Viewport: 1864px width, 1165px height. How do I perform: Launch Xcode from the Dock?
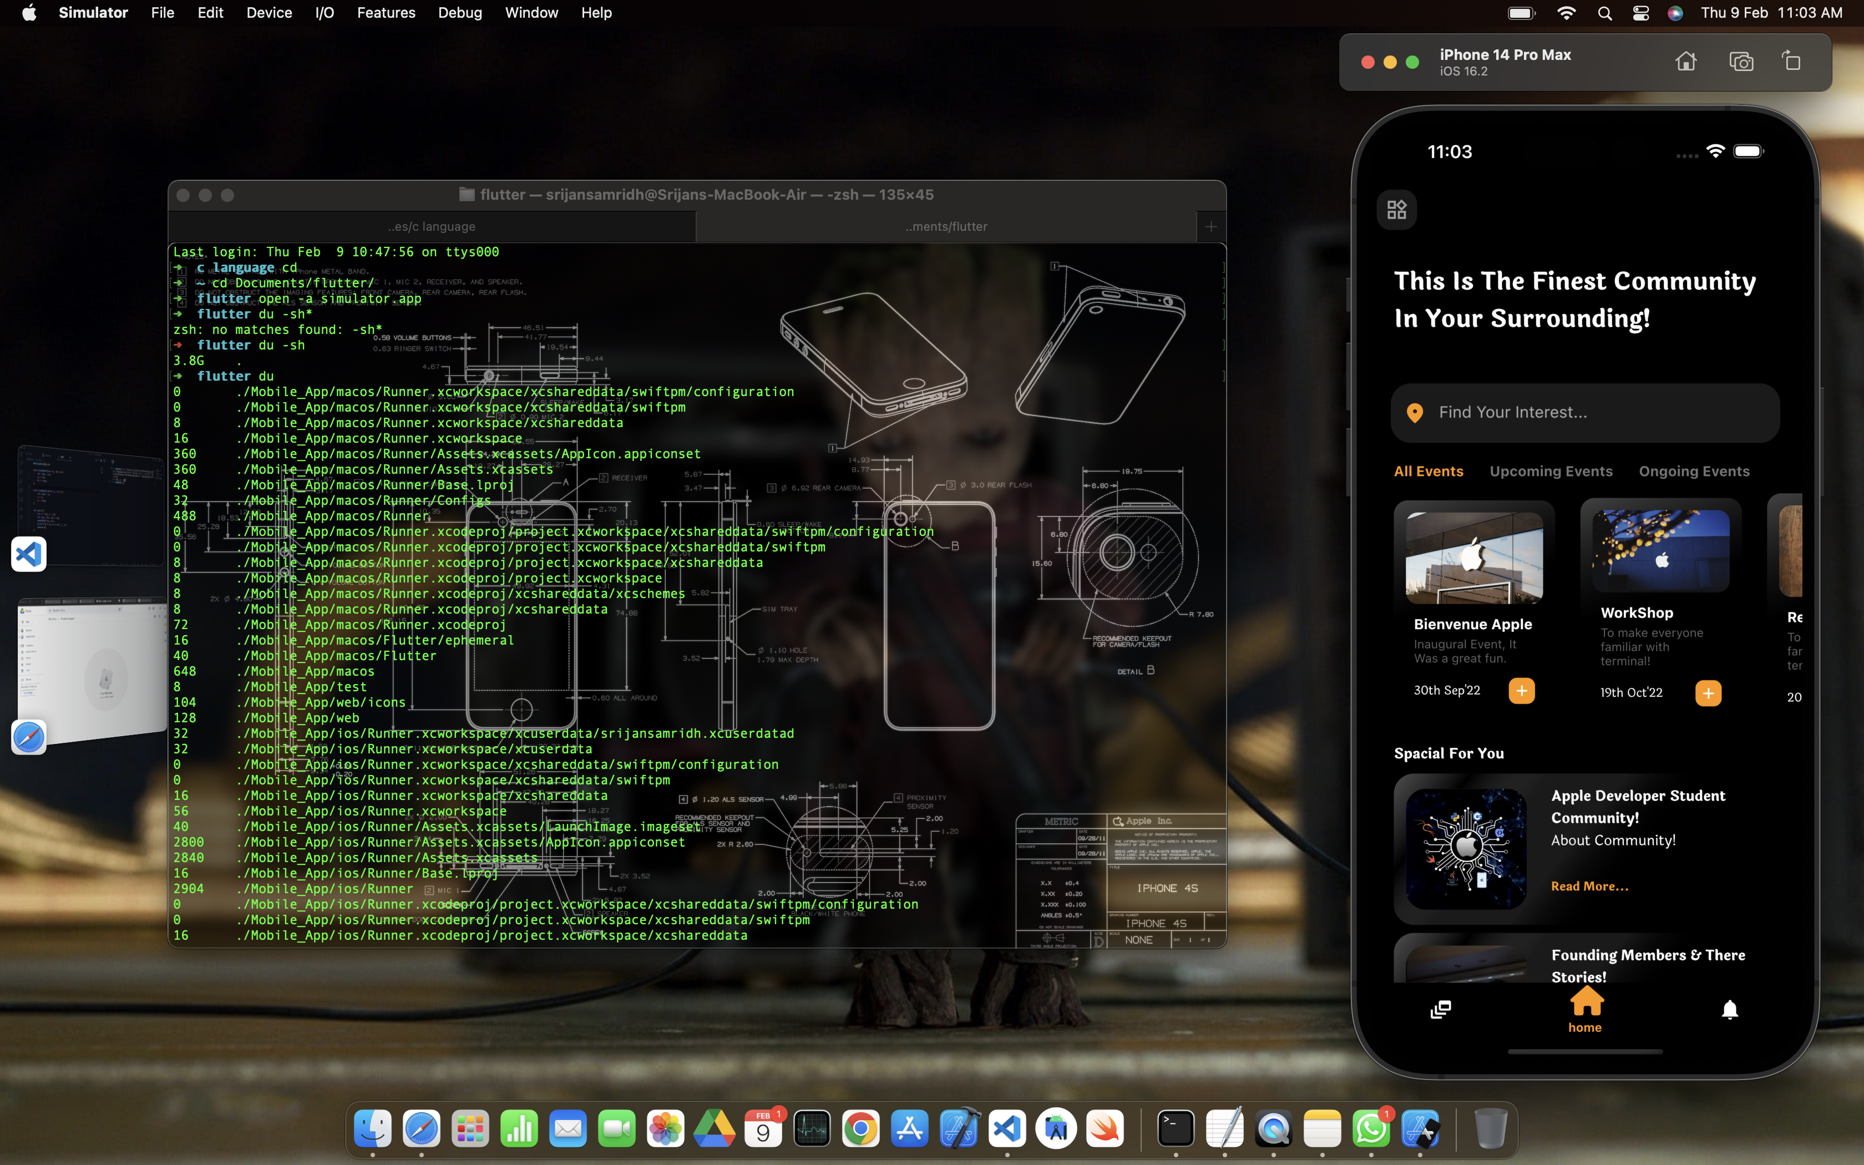click(958, 1129)
